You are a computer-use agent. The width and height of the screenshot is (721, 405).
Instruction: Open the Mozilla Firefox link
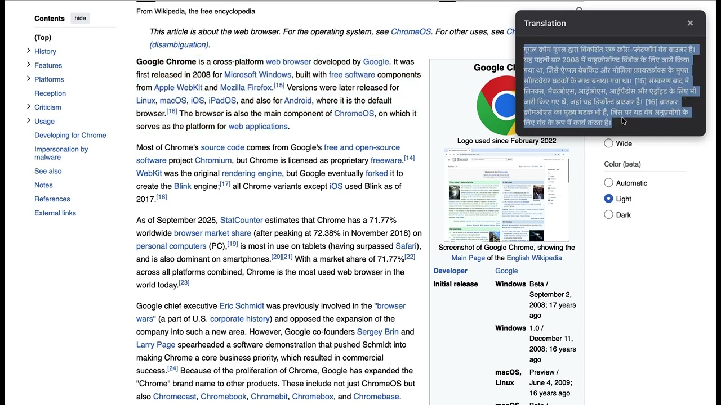(246, 88)
